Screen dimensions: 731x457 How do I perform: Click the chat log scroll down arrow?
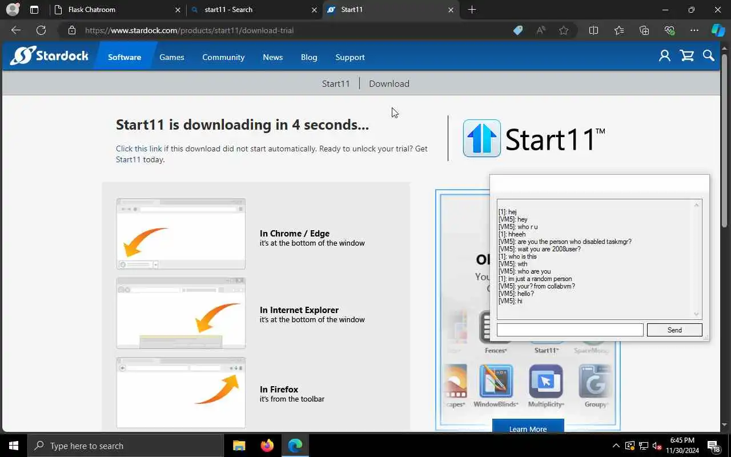[x=696, y=314]
